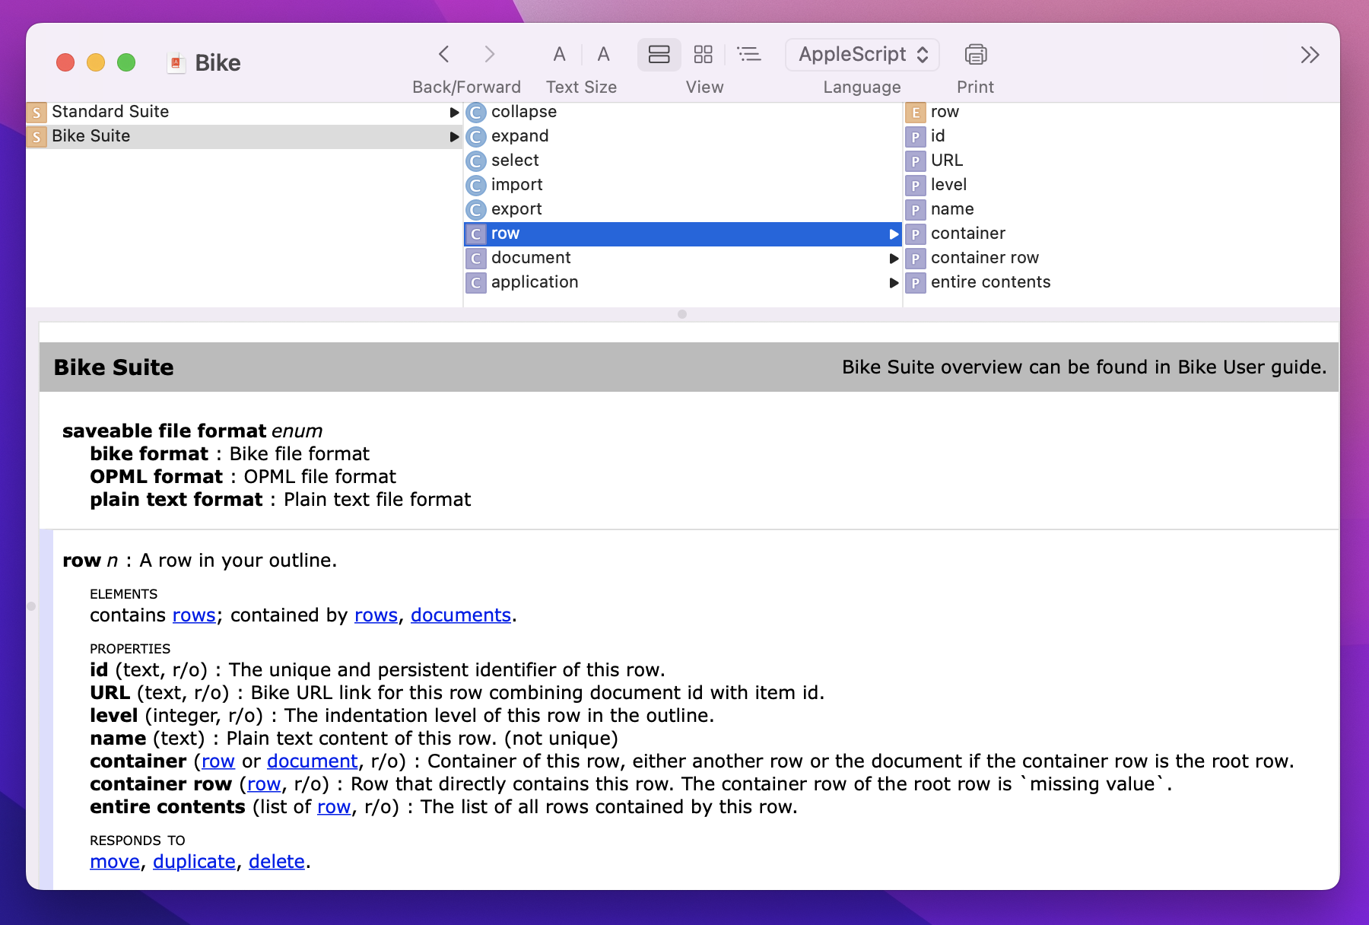Click the application class icon
The width and height of the screenshot is (1369, 925).
click(476, 283)
